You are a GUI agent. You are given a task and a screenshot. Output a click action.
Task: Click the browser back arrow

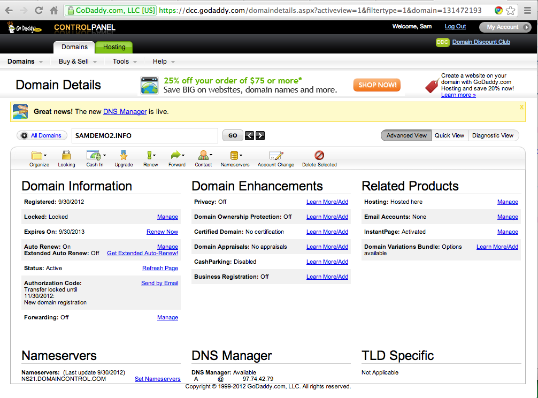9,11
